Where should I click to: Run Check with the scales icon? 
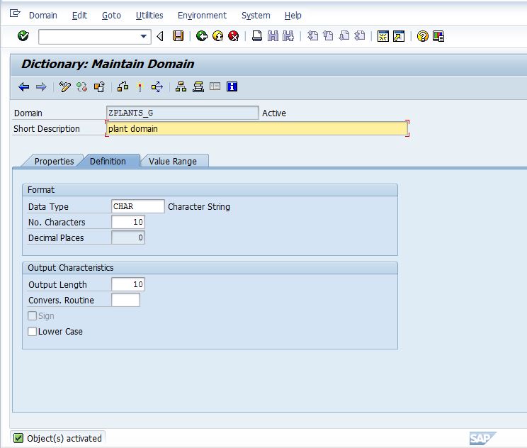[x=123, y=87]
